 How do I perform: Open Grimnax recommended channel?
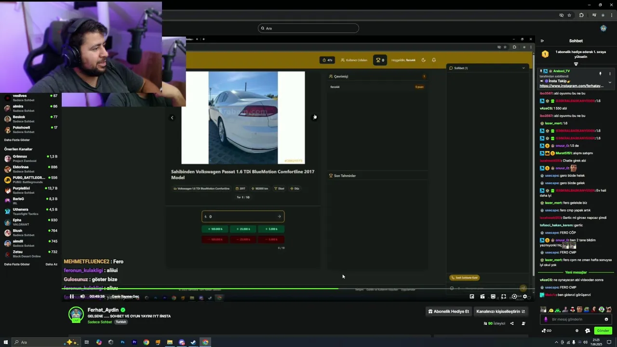[x=31, y=159]
